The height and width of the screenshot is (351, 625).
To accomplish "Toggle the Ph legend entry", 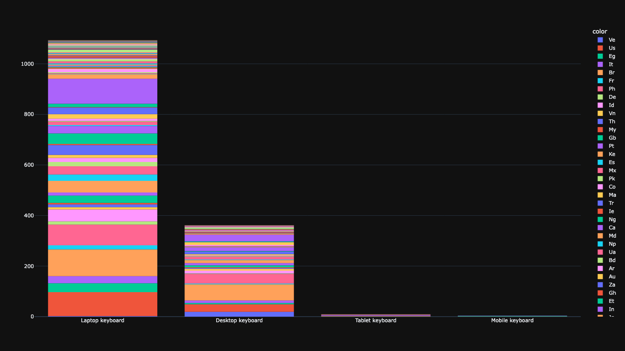I will click(x=606, y=89).
